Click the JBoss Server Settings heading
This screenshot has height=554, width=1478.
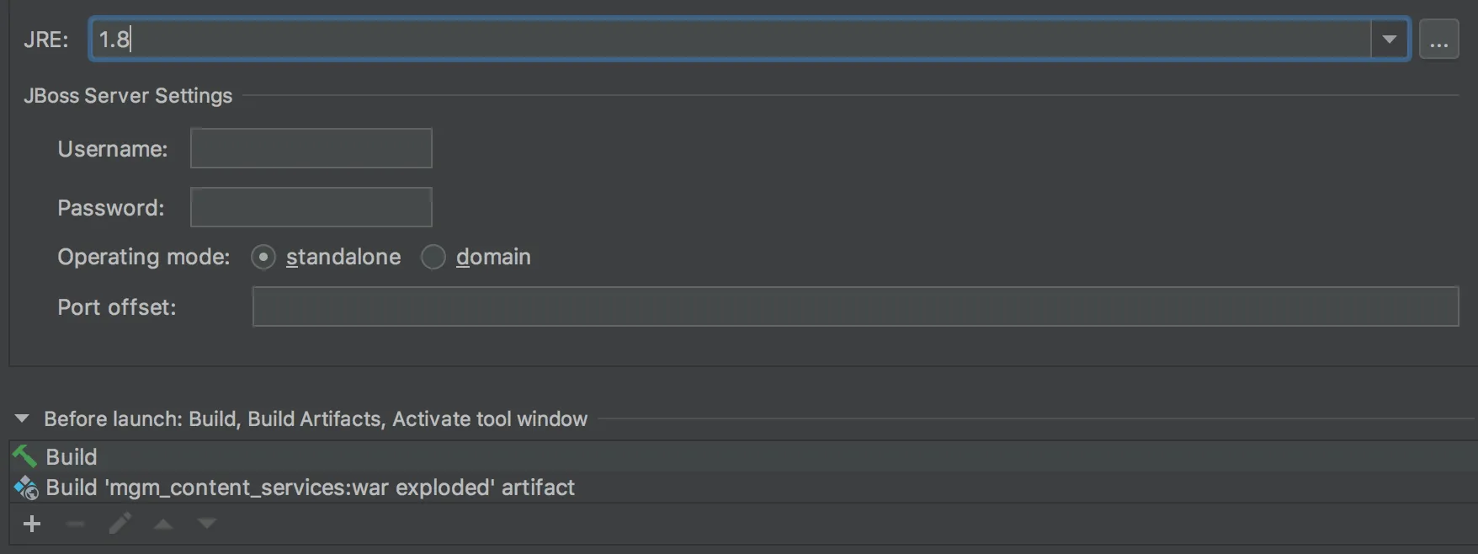coord(128,96)
